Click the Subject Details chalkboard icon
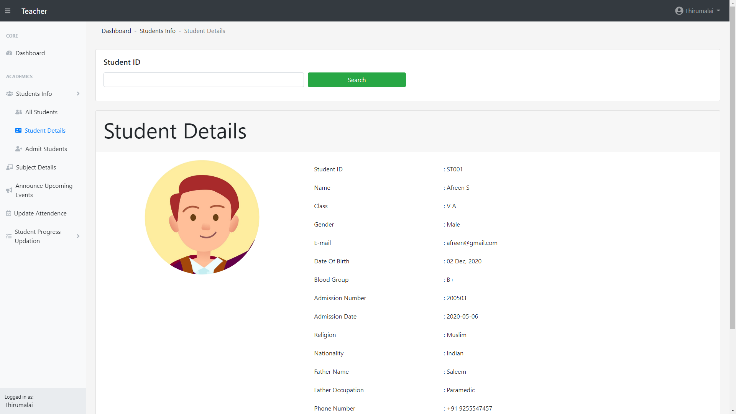This screenshot has width=736, height=414. click(10, 168)
